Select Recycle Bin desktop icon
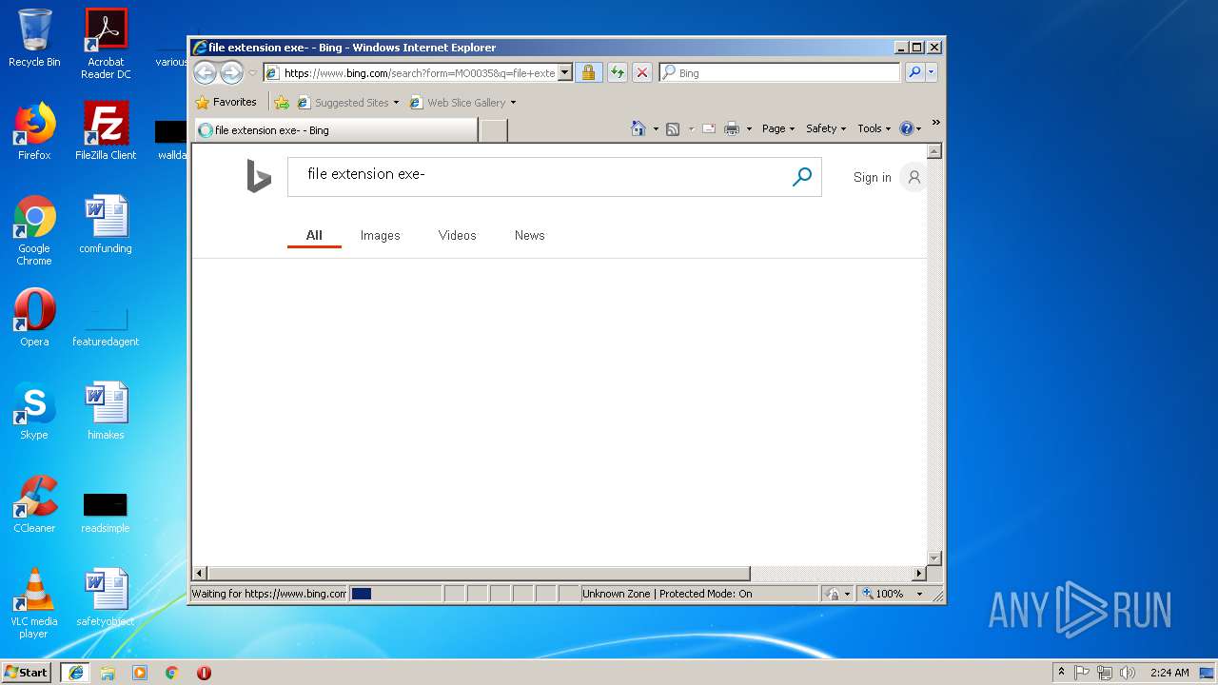This screenshot has width=1218, height=685. click(34, 38)
